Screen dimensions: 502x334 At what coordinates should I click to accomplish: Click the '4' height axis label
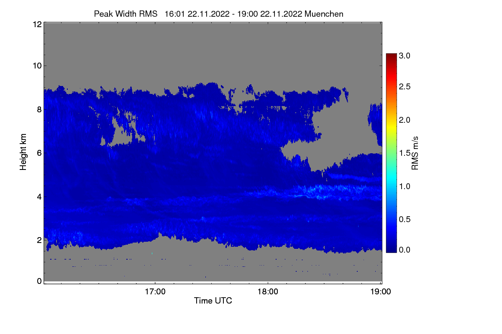[x=39, y=196]
